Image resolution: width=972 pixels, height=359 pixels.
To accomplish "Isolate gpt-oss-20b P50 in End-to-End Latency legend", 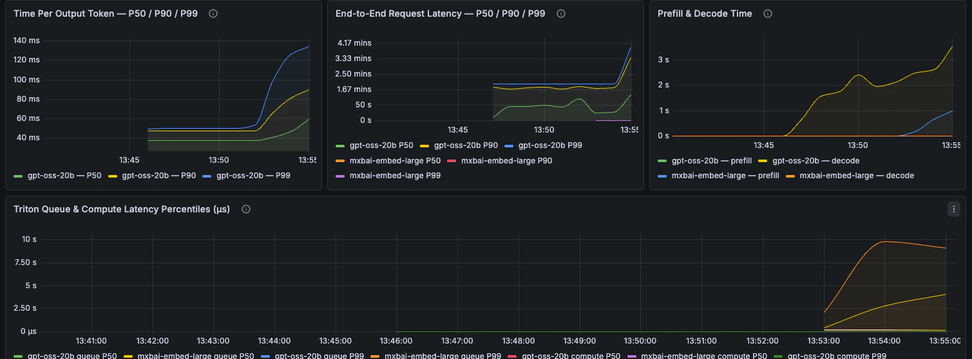I will 381,145.
